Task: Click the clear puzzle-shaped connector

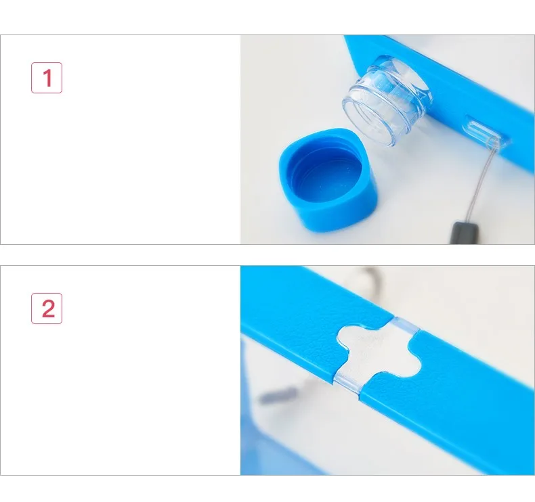Action: click(x=378, y=355)
